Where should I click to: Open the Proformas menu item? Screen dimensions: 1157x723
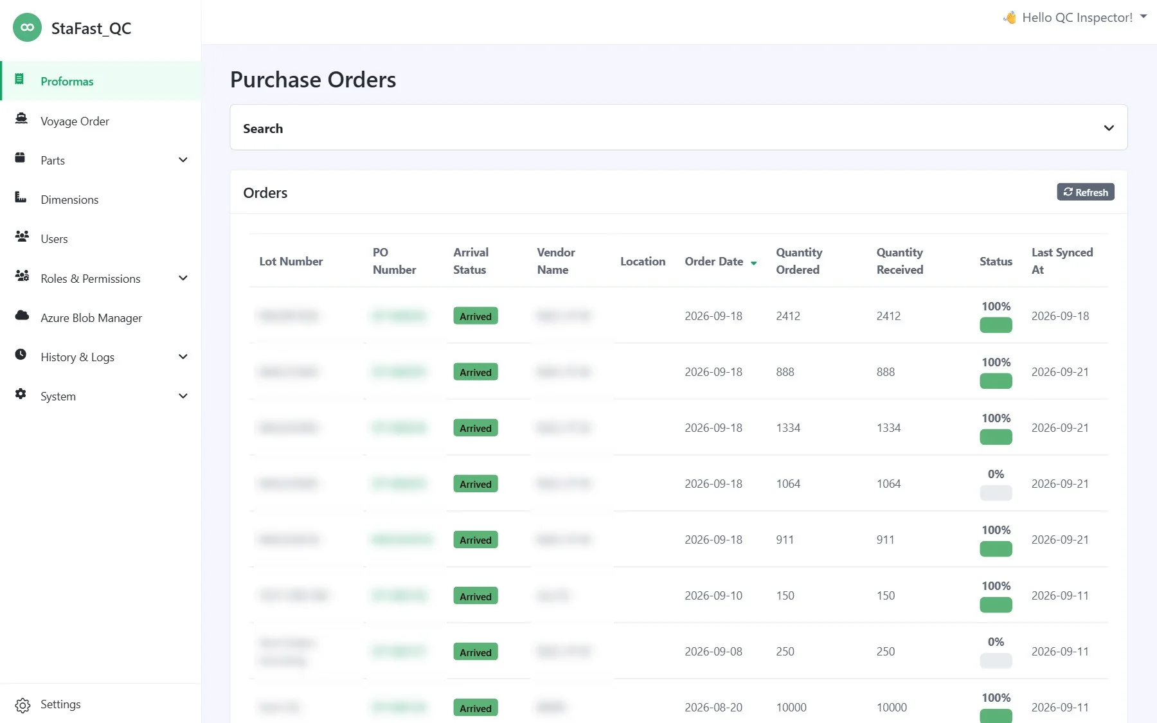(100, 81)
